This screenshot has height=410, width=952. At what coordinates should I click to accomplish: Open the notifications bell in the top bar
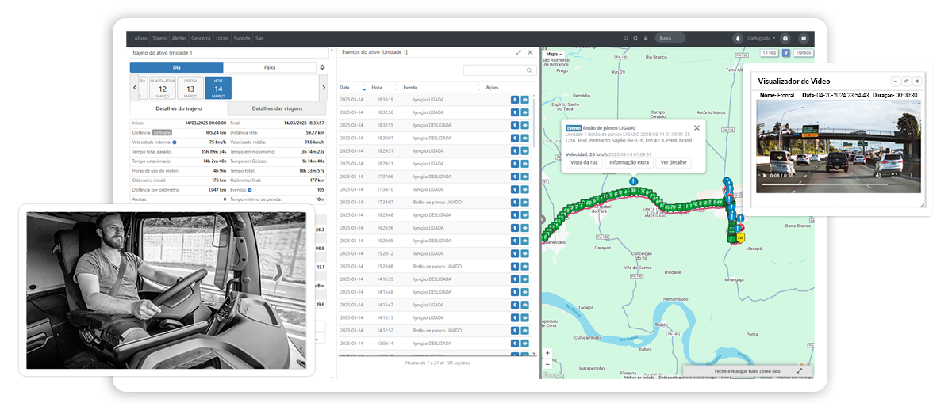[x=738, y=38]
